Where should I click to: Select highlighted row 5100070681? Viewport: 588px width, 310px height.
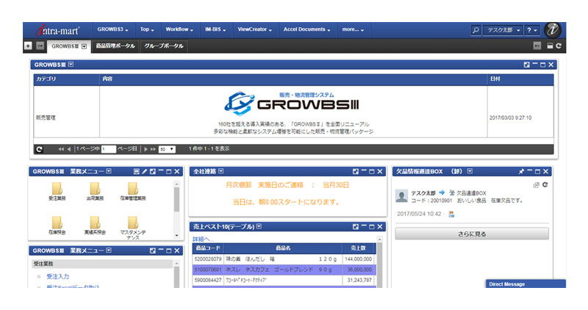tap(284, 270)
